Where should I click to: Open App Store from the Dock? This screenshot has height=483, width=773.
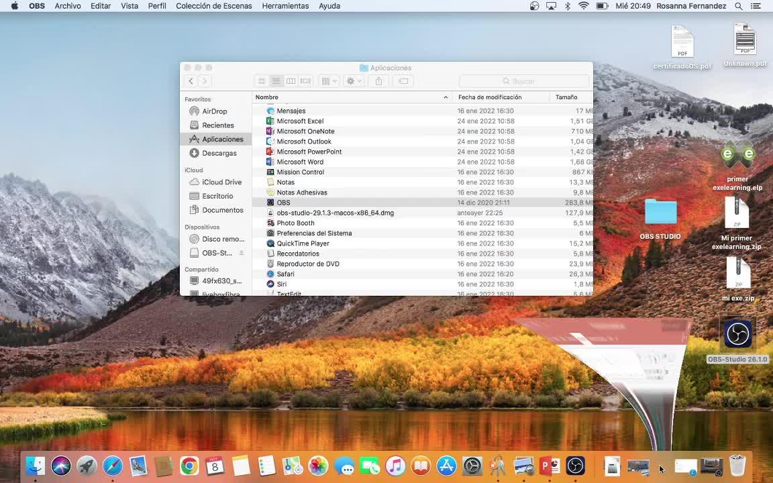(447, 466)
